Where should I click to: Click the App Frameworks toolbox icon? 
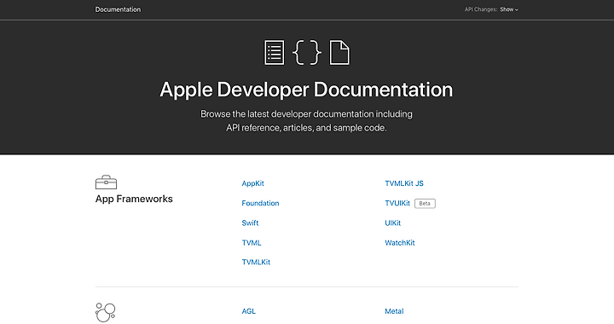click(x=106, y=182)
